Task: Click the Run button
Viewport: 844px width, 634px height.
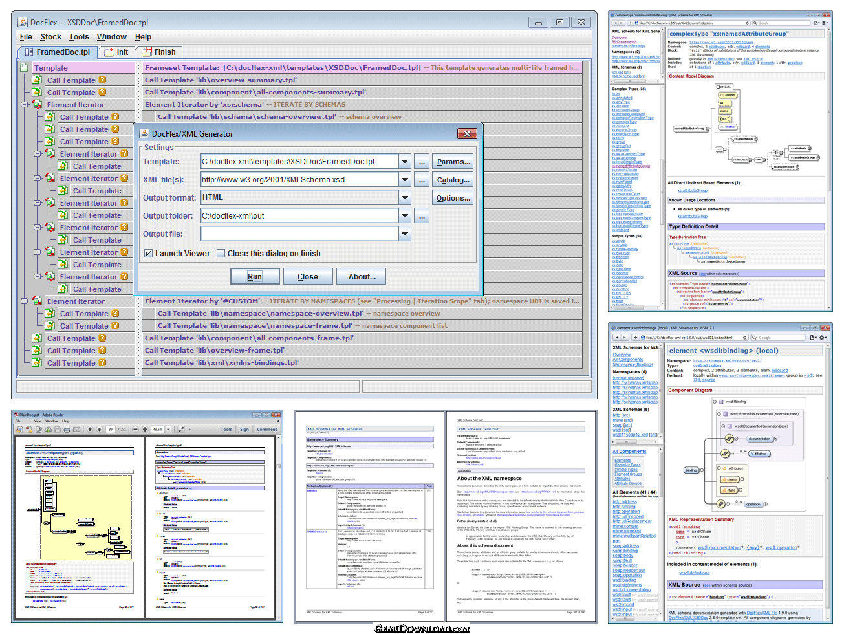Action: click(x=254, y=277)
